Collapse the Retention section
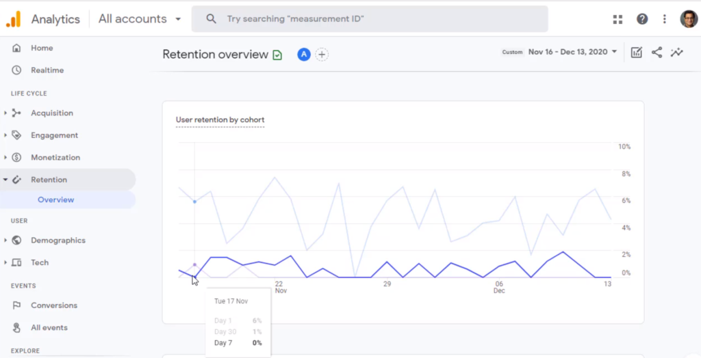The width and height of the screenshot is (701, 358). click(x=49, y=180)
